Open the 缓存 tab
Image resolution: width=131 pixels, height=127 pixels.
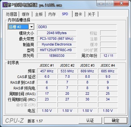(25, 14)
